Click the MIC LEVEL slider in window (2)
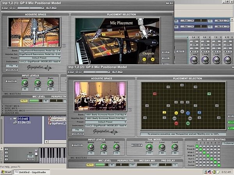The height and width of the screenshot is (175, 234). point(102,165)
